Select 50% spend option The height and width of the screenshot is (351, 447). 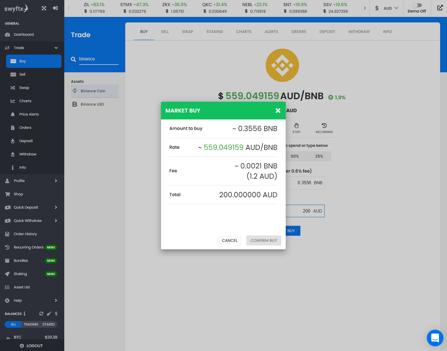coord(295,156)
